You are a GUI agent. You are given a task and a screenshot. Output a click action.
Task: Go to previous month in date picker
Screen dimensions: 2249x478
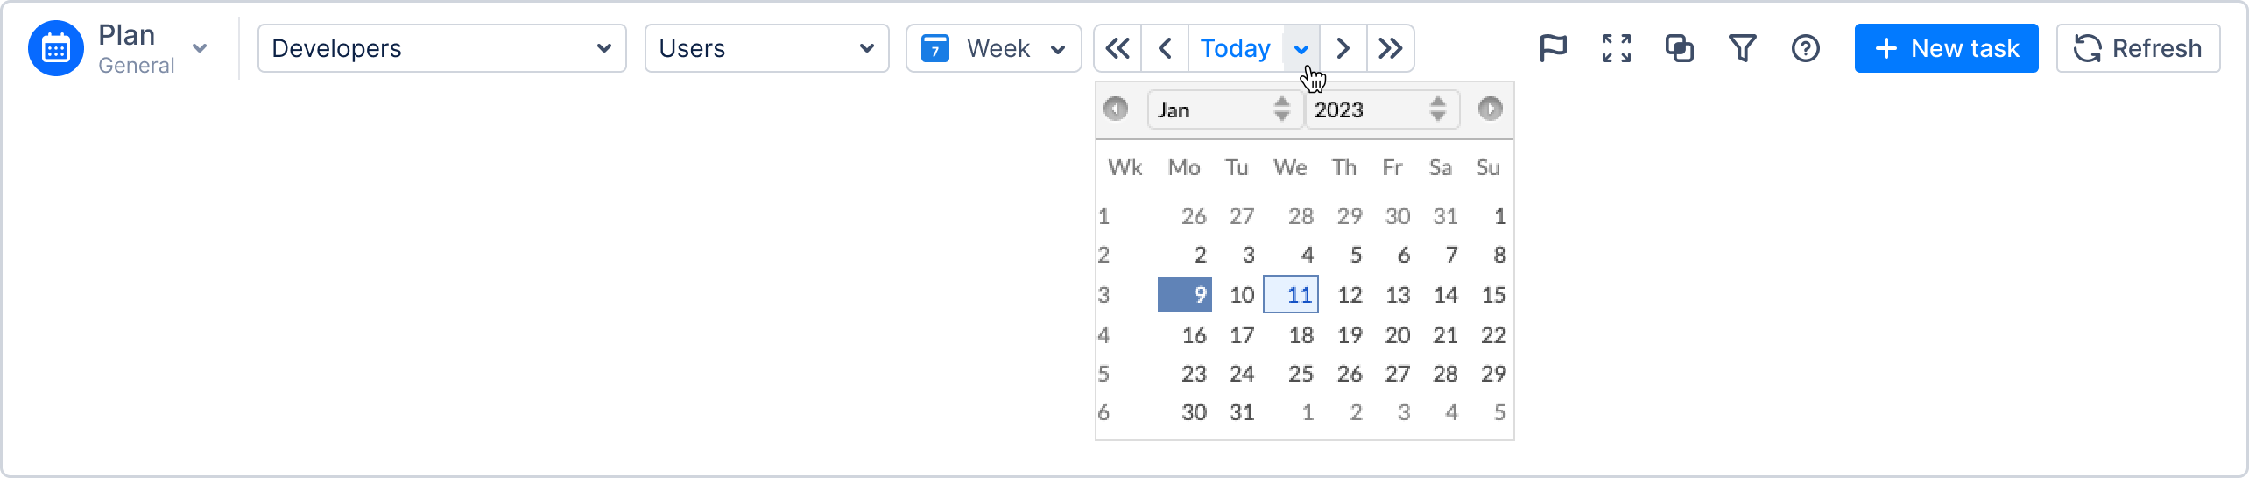tap(1116, 109)
